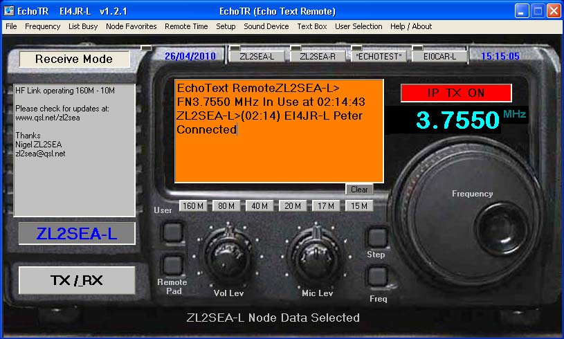The height and width of the screenshot is (339, 564).
Task: Select the ZL2SEA-R node favorite button
Action: click(x=318, y=57)
